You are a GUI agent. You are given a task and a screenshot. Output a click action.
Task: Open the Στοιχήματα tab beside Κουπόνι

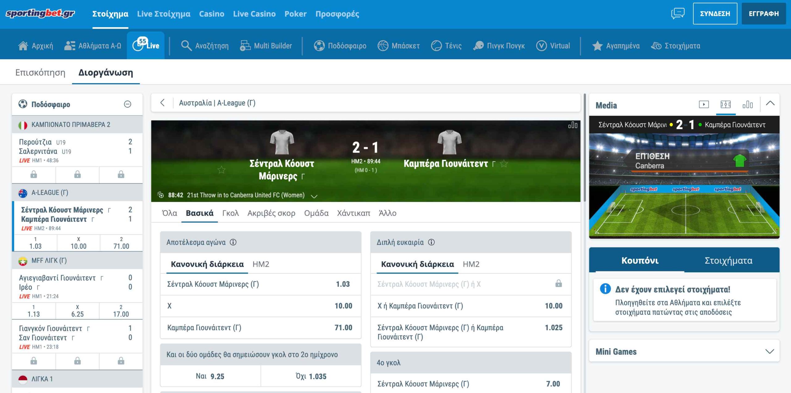tap(728, 261)
